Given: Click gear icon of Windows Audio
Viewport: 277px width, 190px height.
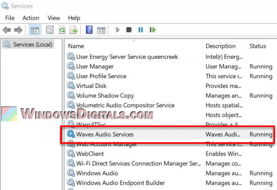Looking at the screenshot, I should point(71,173).
